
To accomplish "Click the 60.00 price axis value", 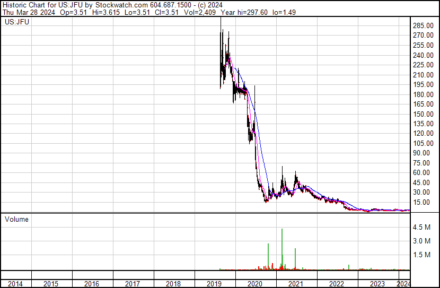I will tap(421, 172).
